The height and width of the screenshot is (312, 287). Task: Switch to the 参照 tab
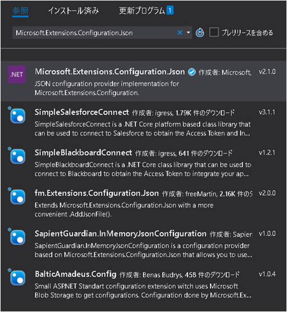pos(20,11)
